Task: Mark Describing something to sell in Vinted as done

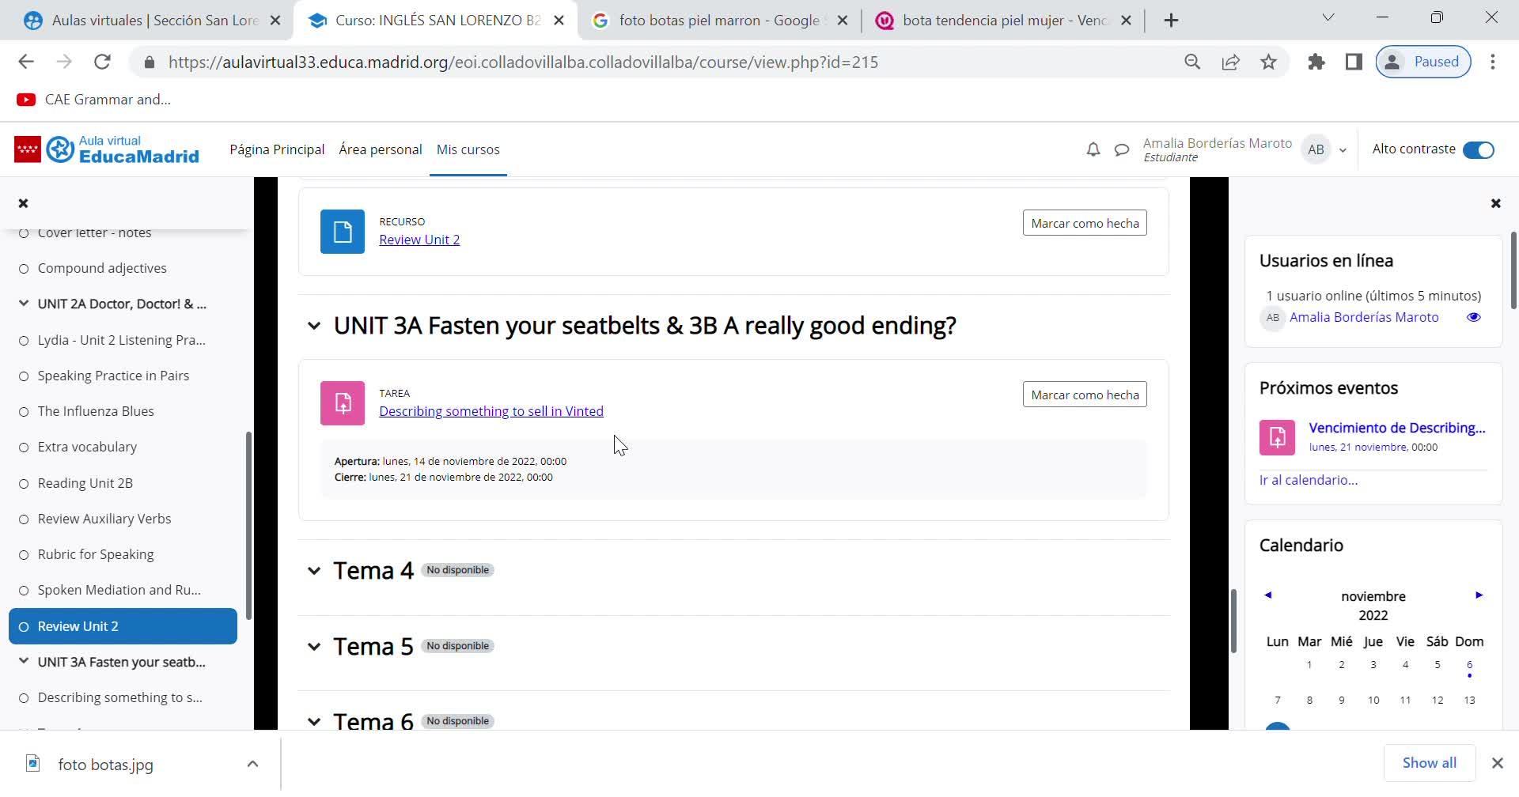Action: click(1085, 395)
